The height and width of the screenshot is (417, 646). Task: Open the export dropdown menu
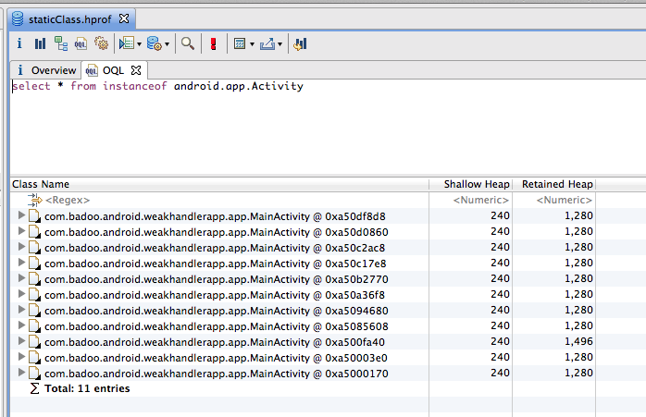click(x=280, y=43)
